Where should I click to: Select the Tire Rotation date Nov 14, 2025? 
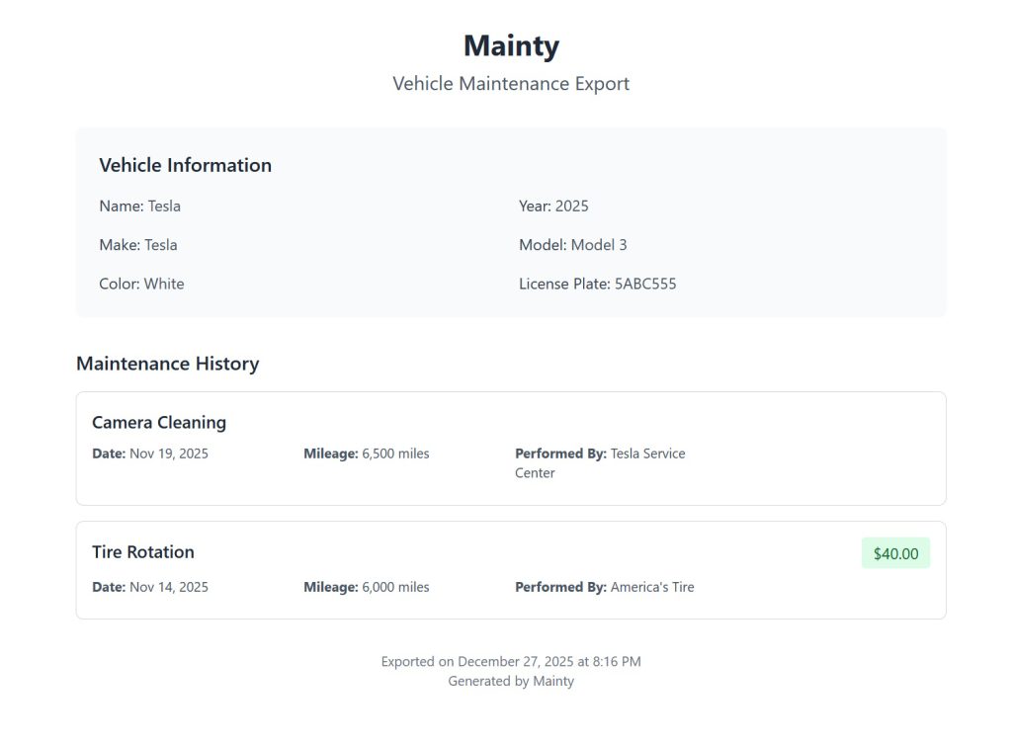click(x=149, y=586)
